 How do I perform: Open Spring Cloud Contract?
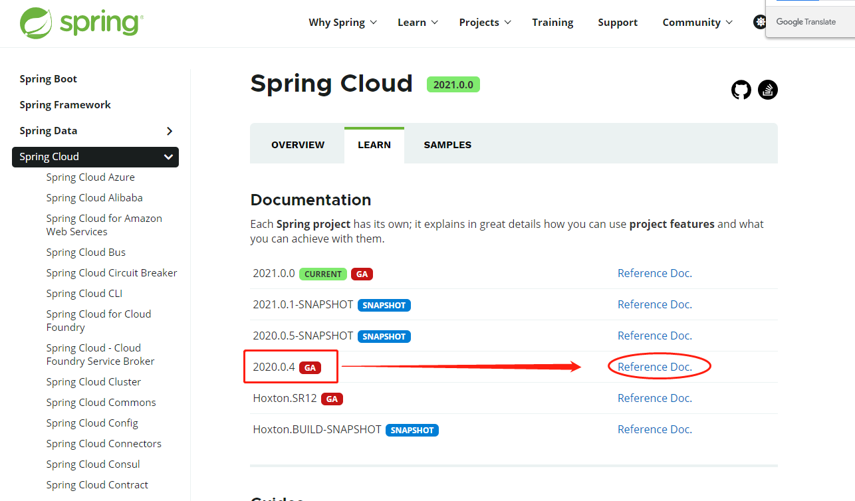[97, 485]
